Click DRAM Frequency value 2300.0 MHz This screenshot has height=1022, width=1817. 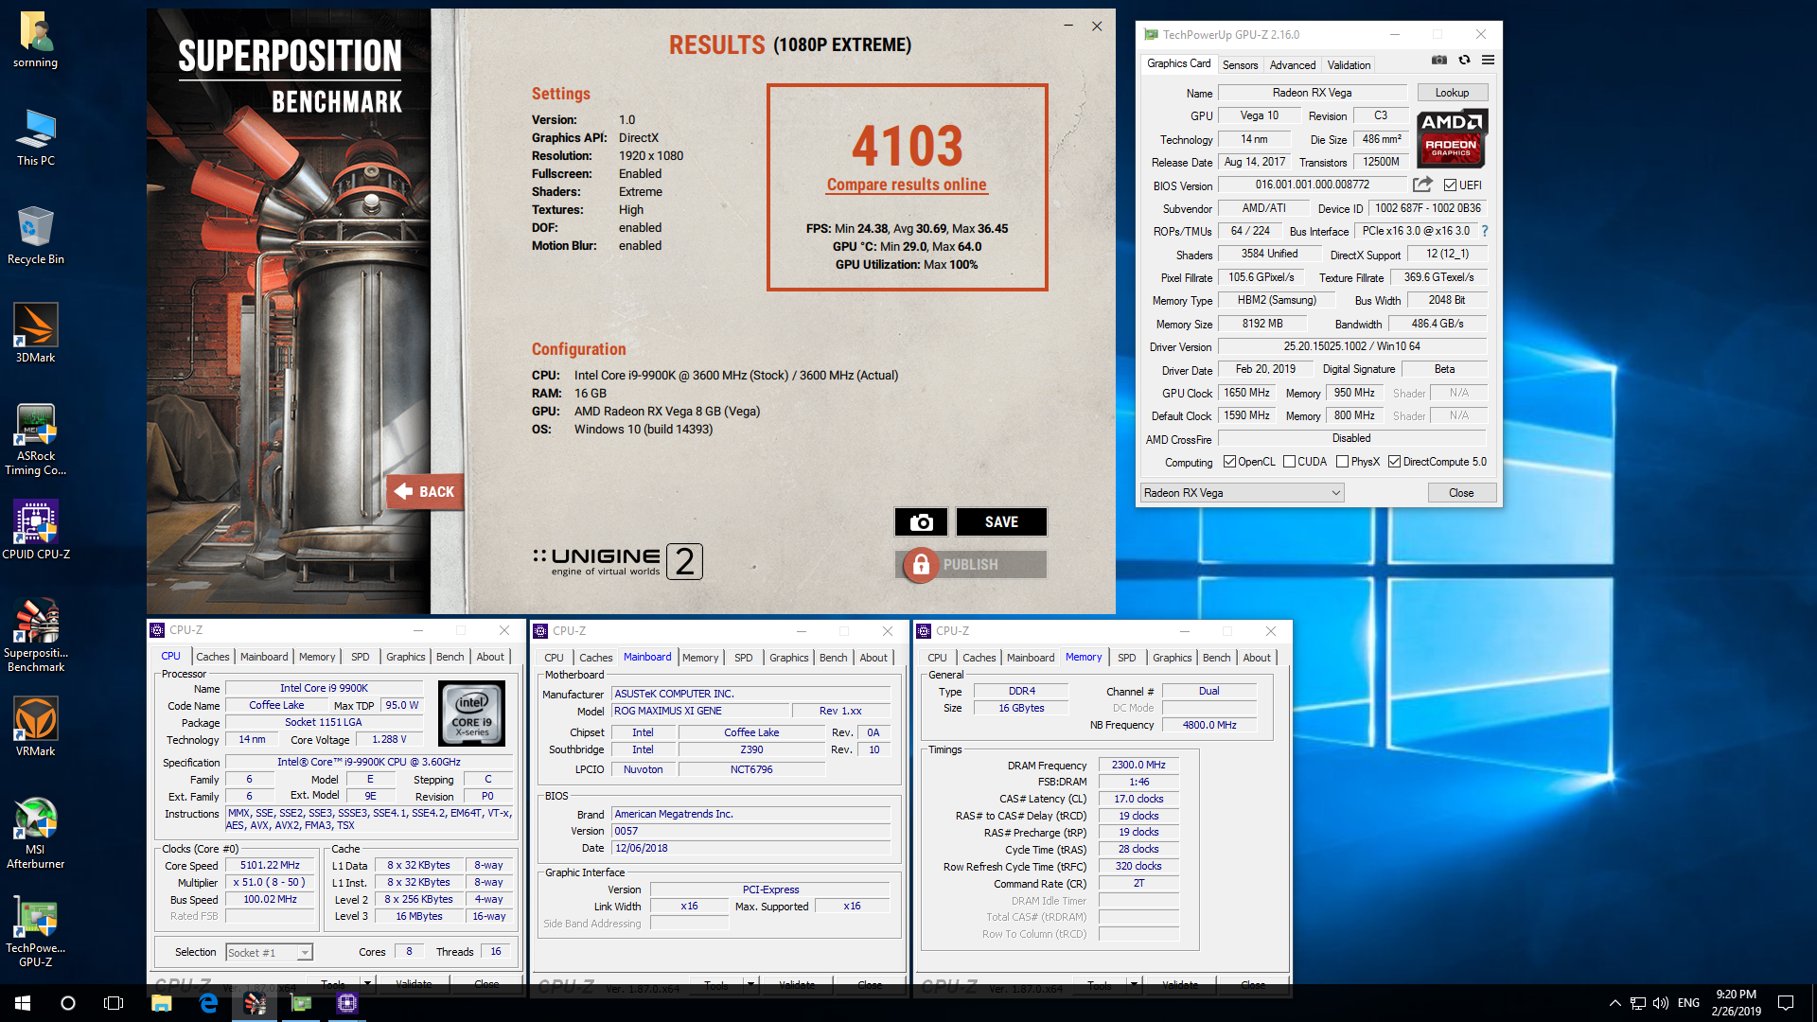point(1138,766)
